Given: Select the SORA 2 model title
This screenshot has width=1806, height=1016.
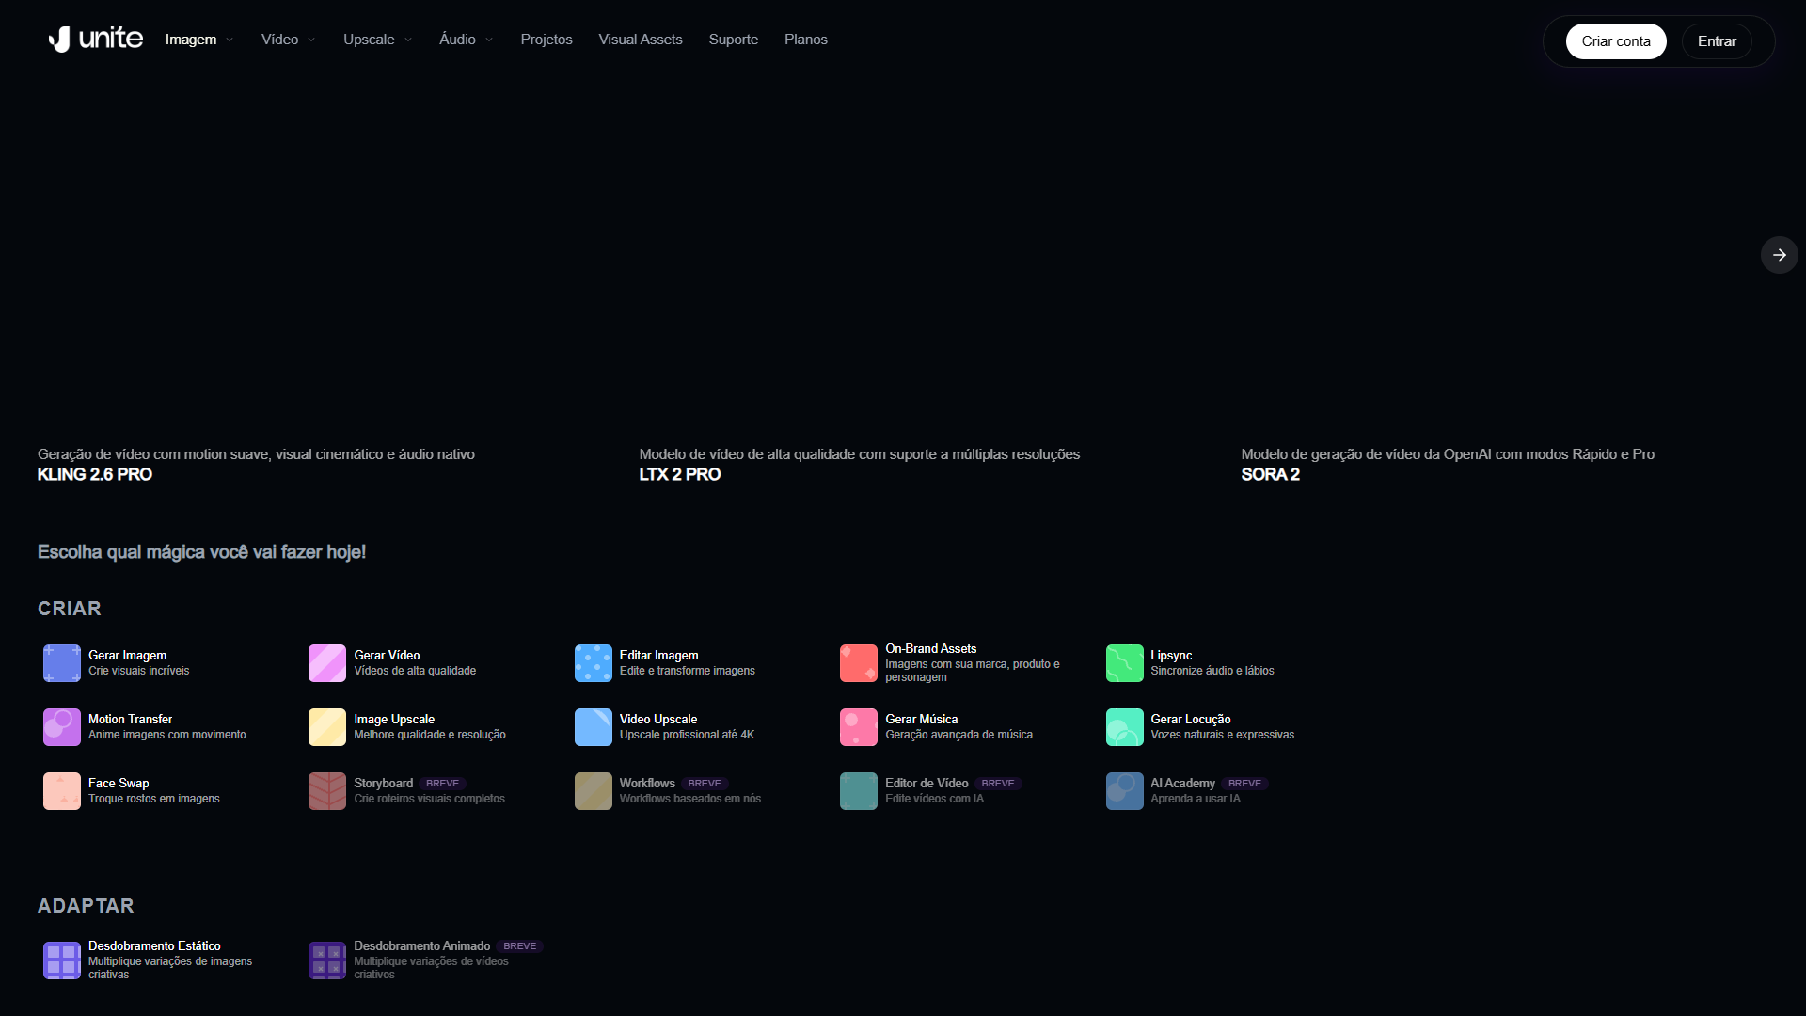Looking at the screenshot, I should 1271,474.
